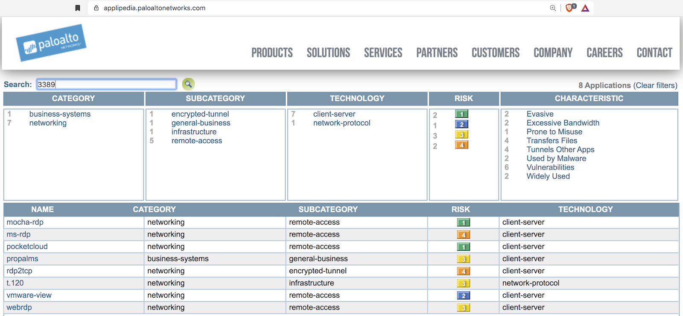The width and height of the screenshot is (683, 316).
Task: Click the browser address bar URL
Action: click(x=155, y=8)
